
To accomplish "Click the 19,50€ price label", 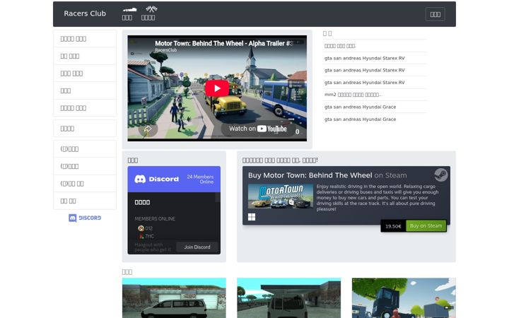I will tap(393, 226).
